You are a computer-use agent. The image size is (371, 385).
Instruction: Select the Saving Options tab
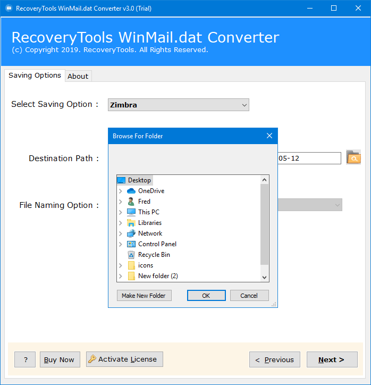pyautogui.click(x=35, y=76)
